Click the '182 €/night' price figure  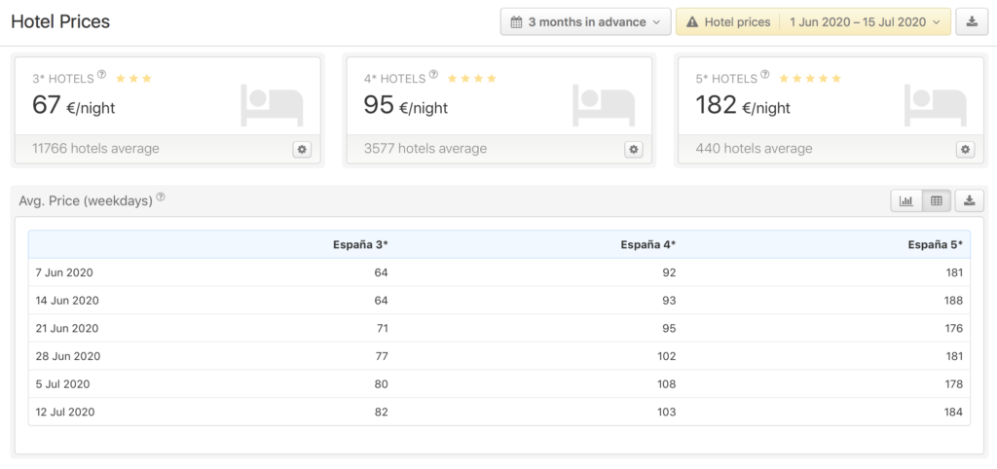click(743, 105)
